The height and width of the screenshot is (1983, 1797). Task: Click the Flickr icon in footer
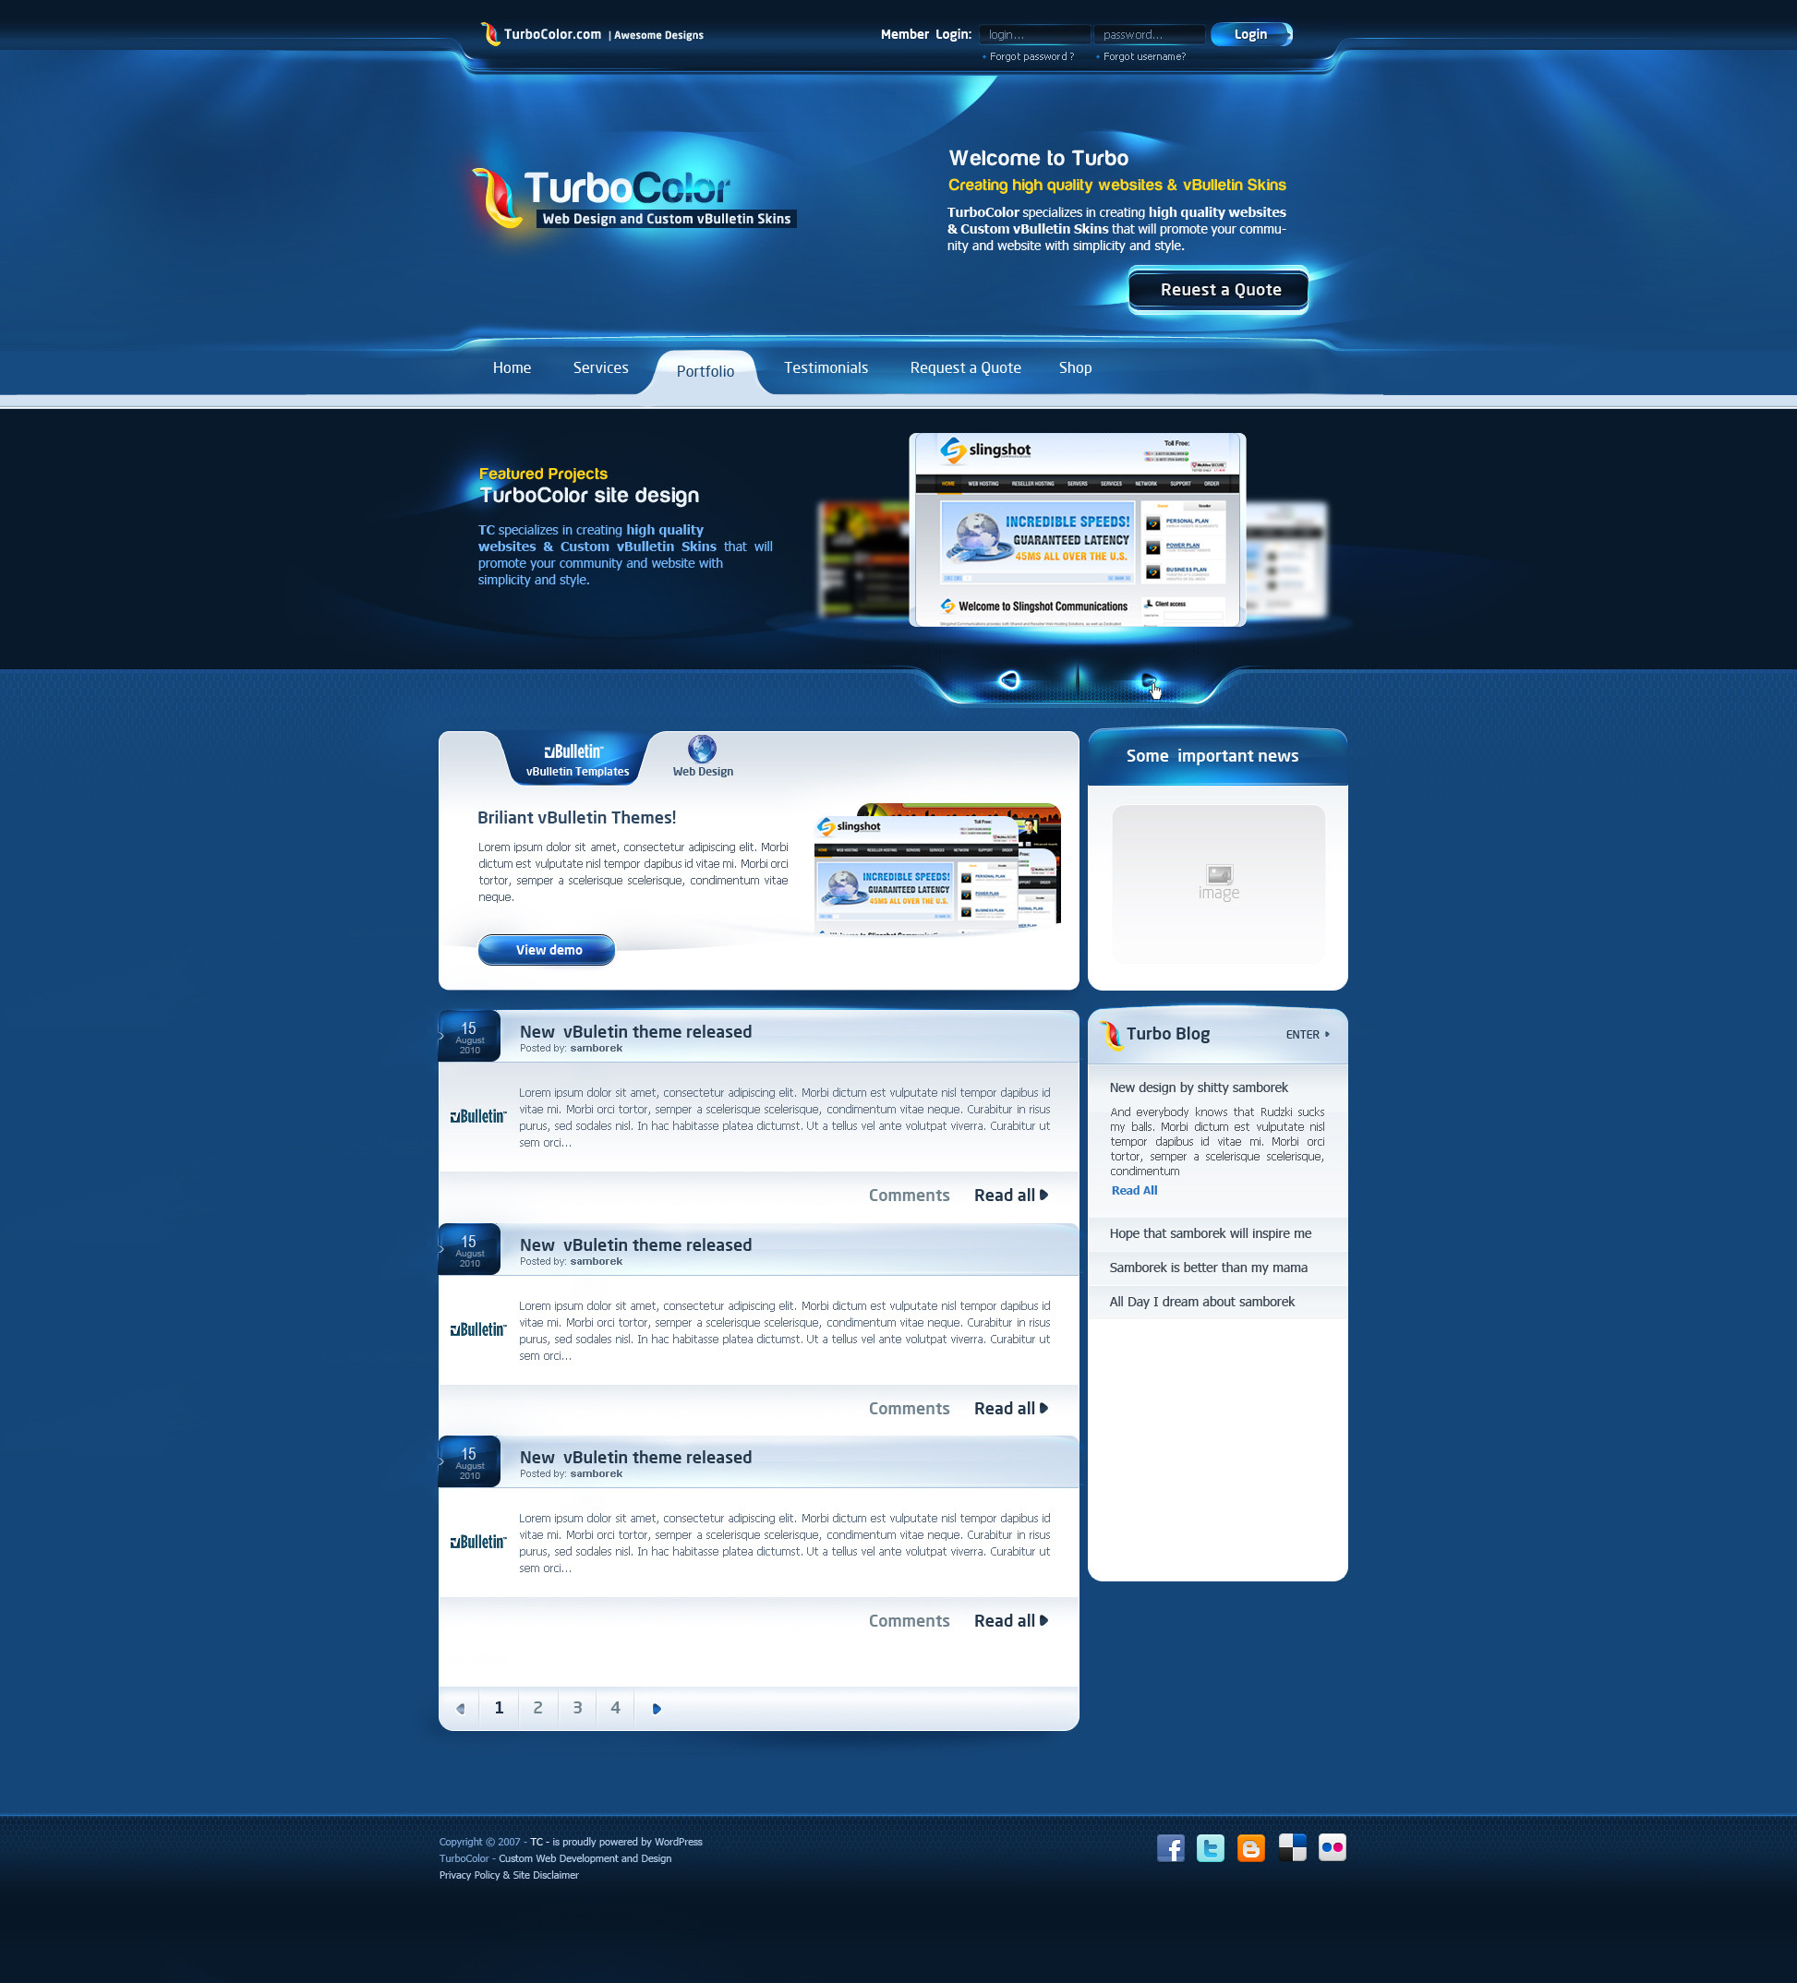[1332, 1847]
